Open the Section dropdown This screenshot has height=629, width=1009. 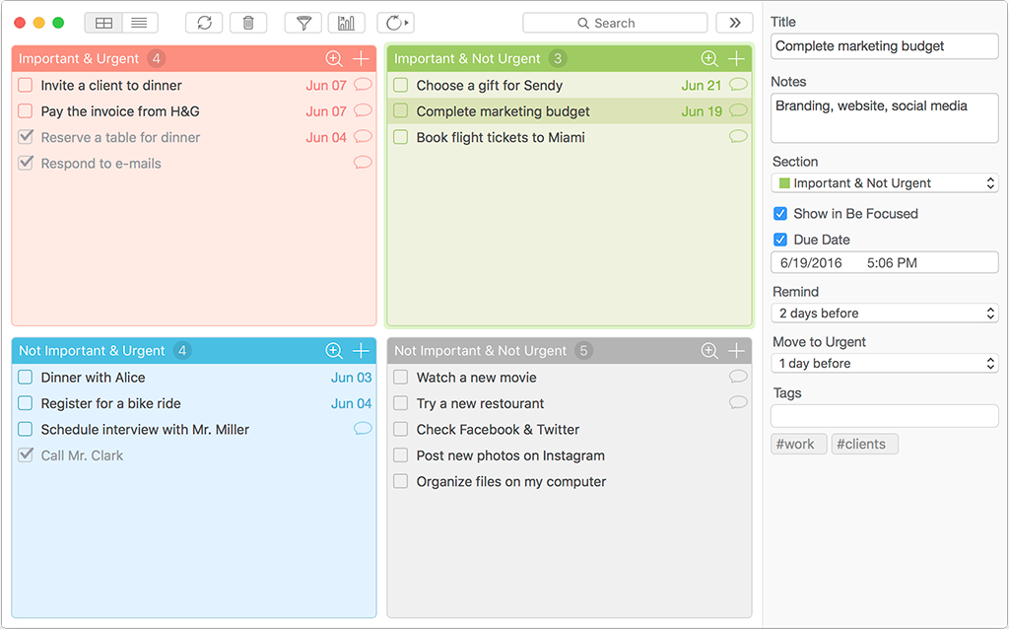click(x=885, y=183)
